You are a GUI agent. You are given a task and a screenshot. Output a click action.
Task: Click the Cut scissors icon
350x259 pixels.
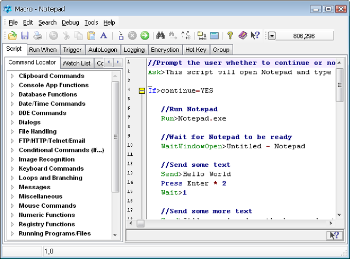(x=66, y=35)
